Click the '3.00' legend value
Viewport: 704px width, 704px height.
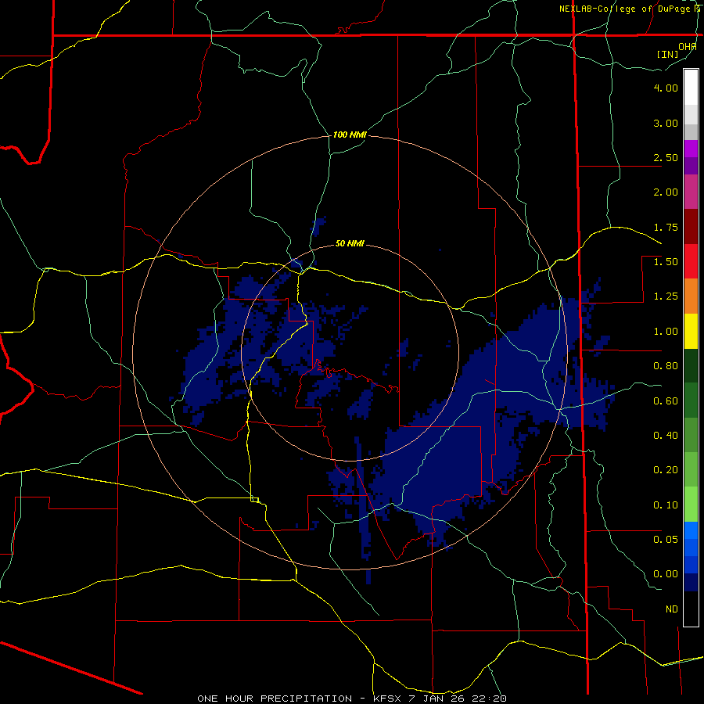[666, 123]
